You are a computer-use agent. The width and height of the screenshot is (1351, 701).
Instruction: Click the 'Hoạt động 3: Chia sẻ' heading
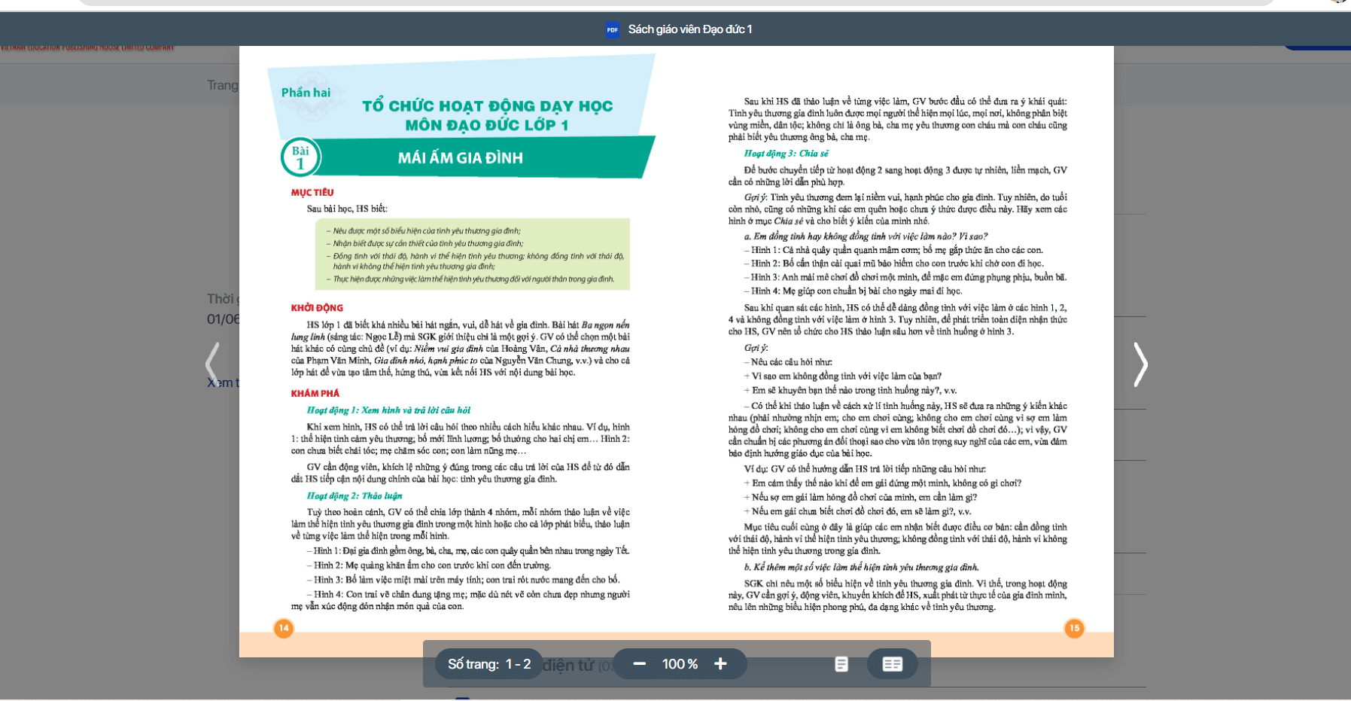point(787,154)
